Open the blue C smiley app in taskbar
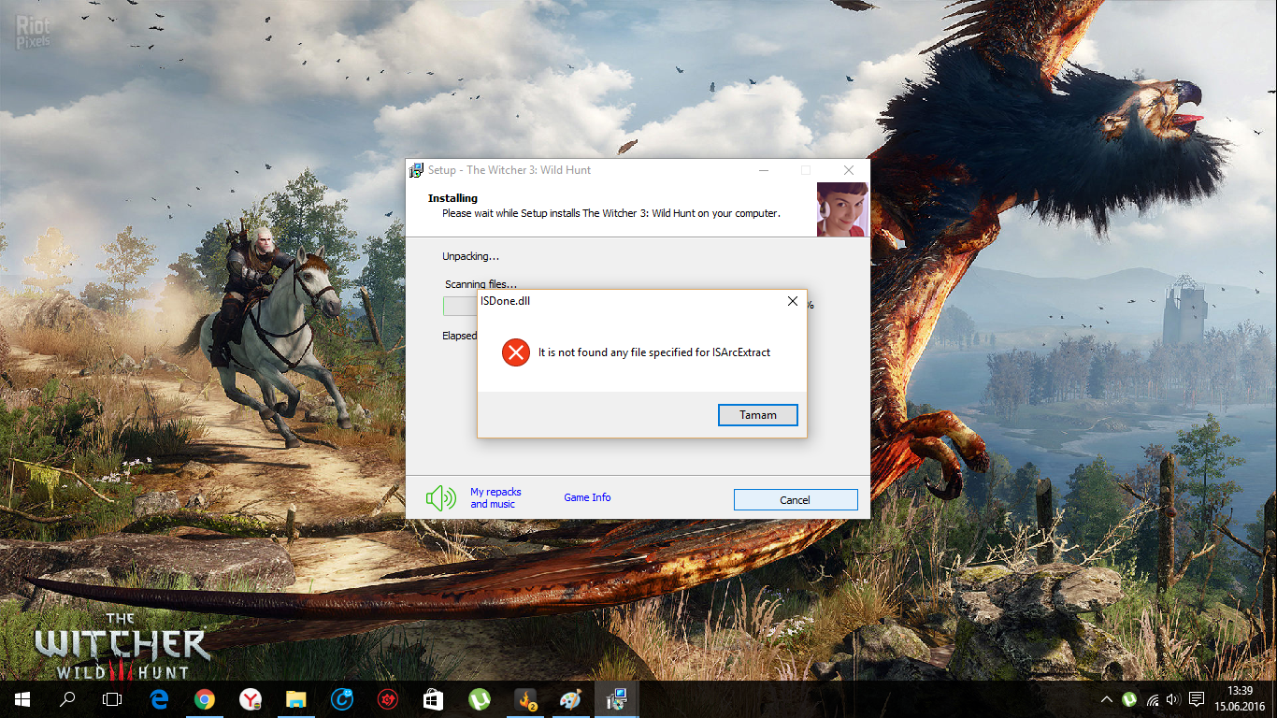This screenshot has width=1277, height=718. click(342, 699)
